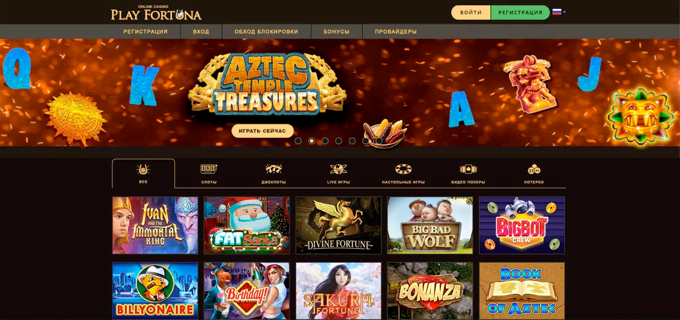
Task: Select the Слоты slot machine icon
Action: [209, 169]
